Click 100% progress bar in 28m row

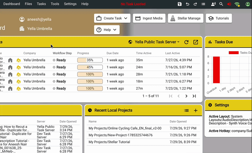[90, 74]
